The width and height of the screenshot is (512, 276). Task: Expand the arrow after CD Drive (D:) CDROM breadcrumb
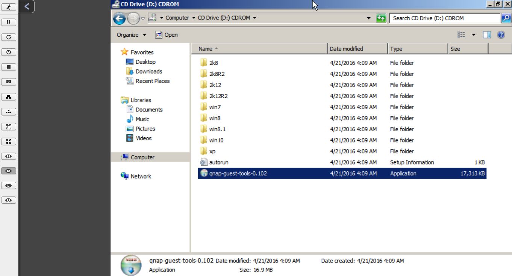click(x=254, y=18)
